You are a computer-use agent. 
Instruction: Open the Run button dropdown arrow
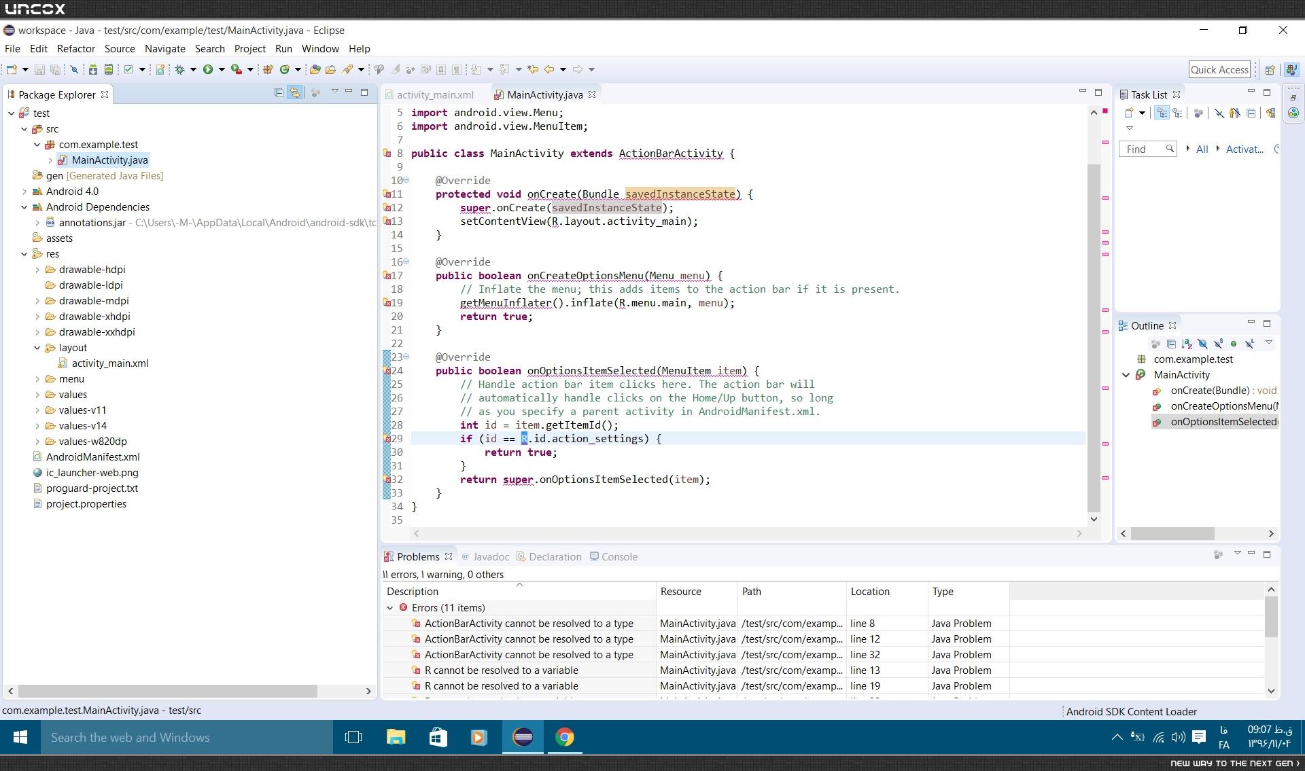coord(222,69)
